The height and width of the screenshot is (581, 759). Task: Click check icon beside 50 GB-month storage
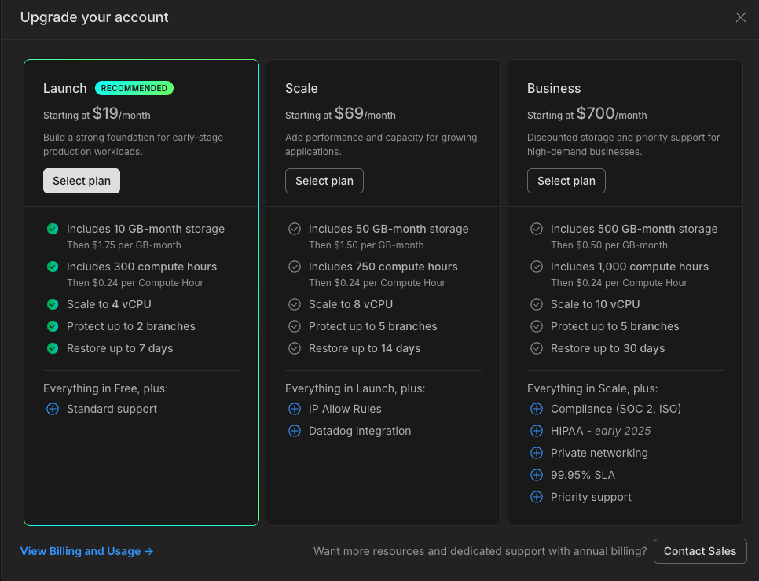tap(295, 229)
